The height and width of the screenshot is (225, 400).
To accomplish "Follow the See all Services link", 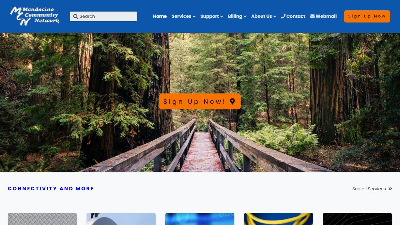I will (x=372, y=189).
